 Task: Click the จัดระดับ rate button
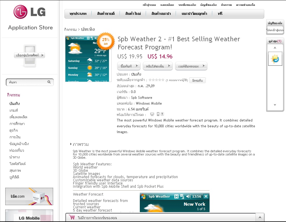(x=197, y=80)
